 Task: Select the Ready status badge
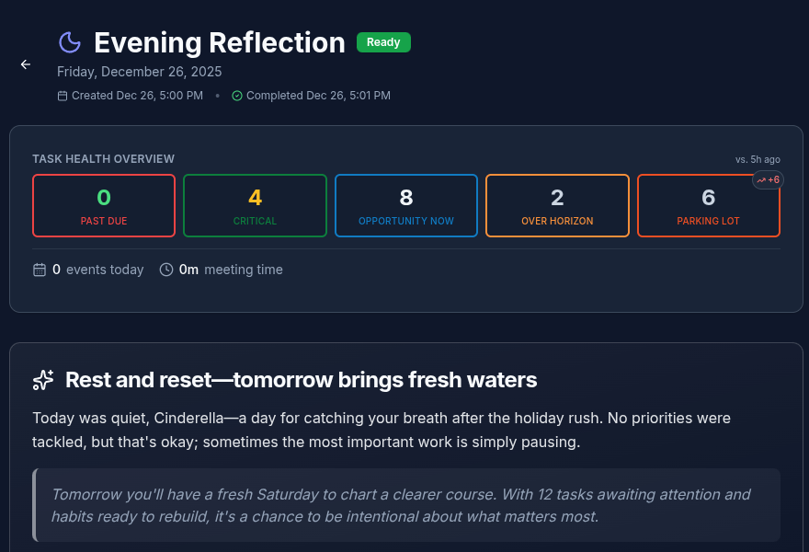tap(383, 42)
